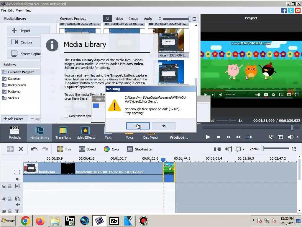The height and width of the screenshot is (227, 302).
Task: Select the Audio filter tab
Action: pos(148,19)
